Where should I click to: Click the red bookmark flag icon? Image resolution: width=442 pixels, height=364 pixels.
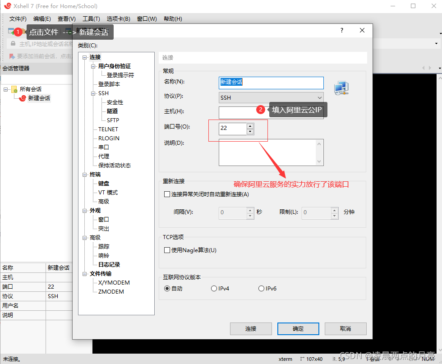coord(12,56)
